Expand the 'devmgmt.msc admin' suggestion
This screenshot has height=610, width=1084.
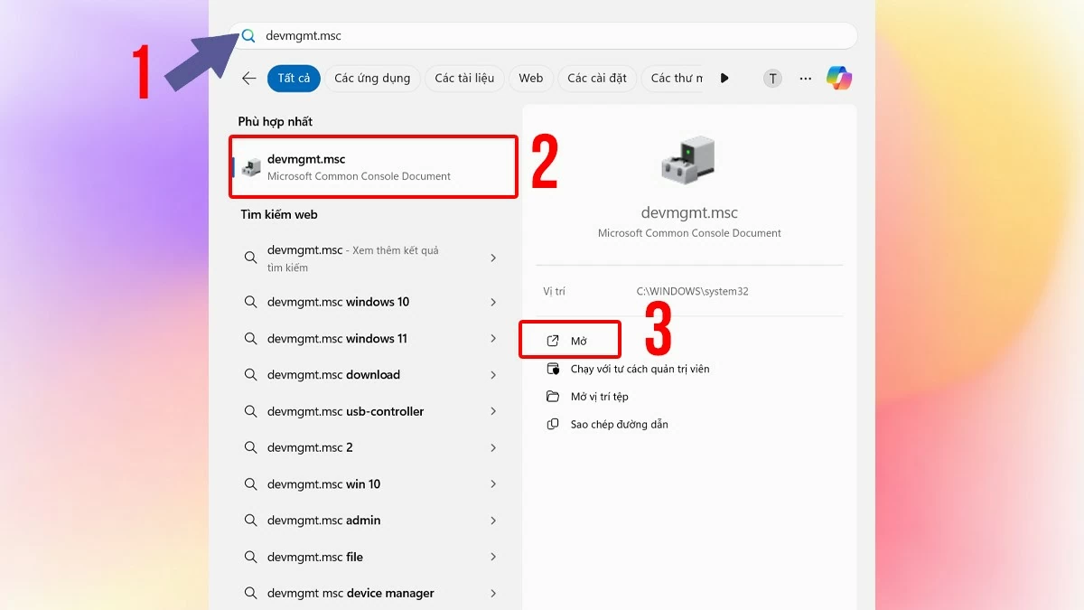coord(494,520)
